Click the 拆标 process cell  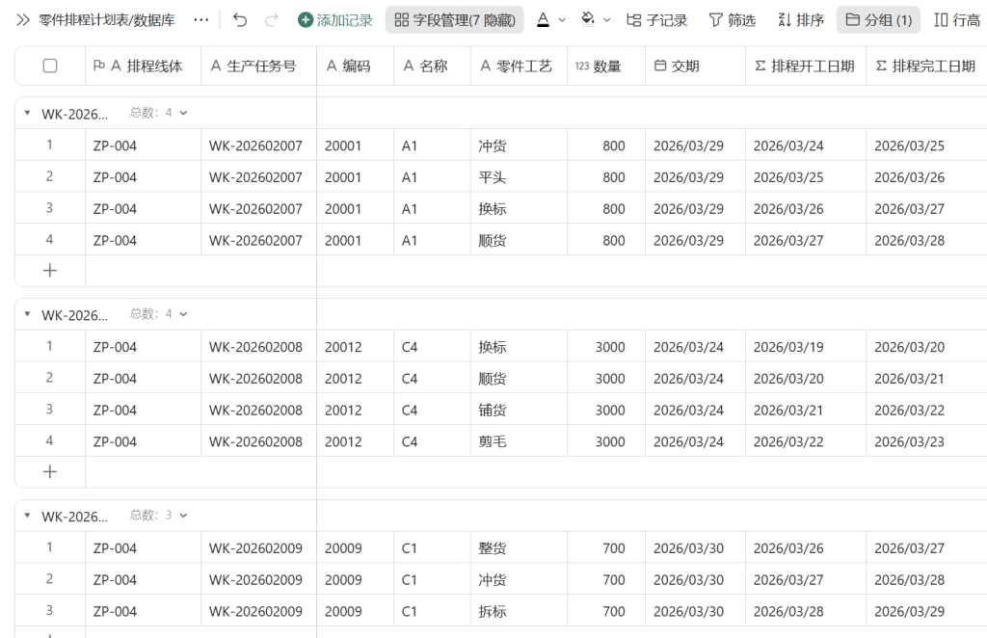(x=519, y=611)
